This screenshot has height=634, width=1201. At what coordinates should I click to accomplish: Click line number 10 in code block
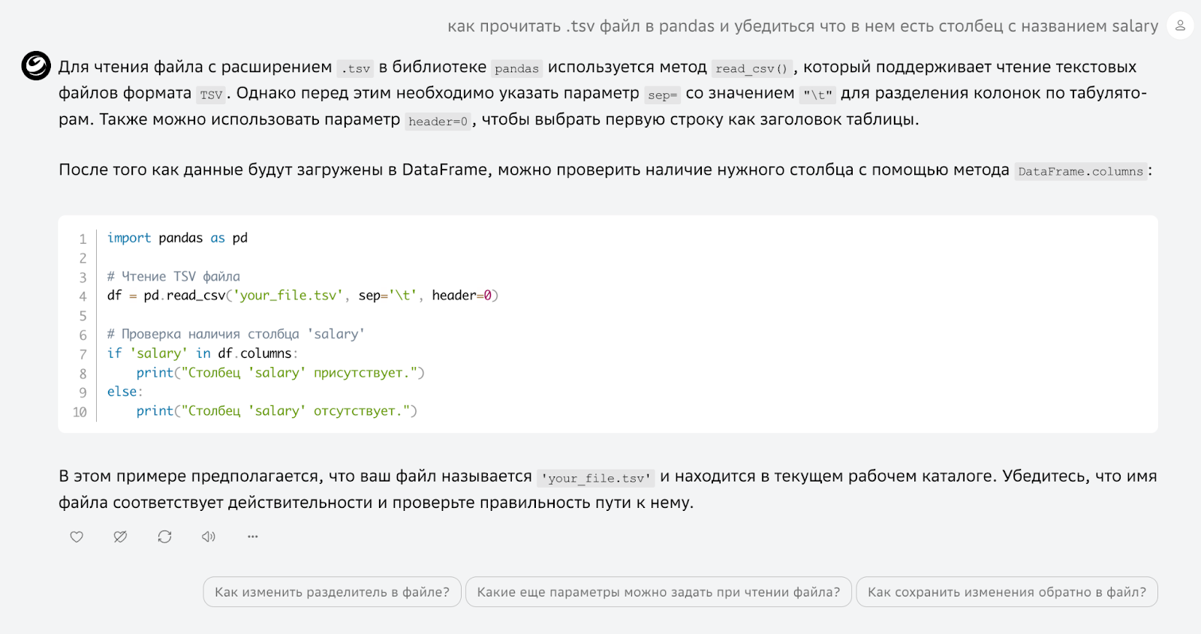80,412
